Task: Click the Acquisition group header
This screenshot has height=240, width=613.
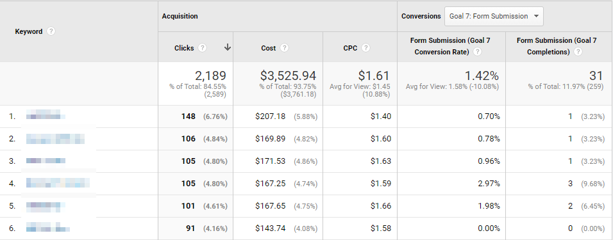Action: click(180, 17)
